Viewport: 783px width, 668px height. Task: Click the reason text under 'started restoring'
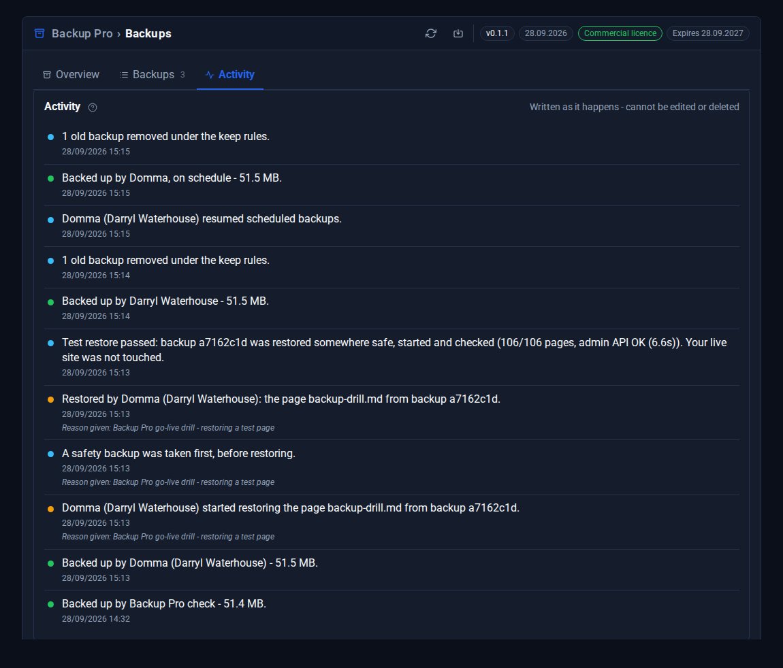(168, 536)
